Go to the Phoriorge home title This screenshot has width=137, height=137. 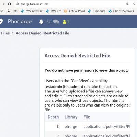pos(20,22)
